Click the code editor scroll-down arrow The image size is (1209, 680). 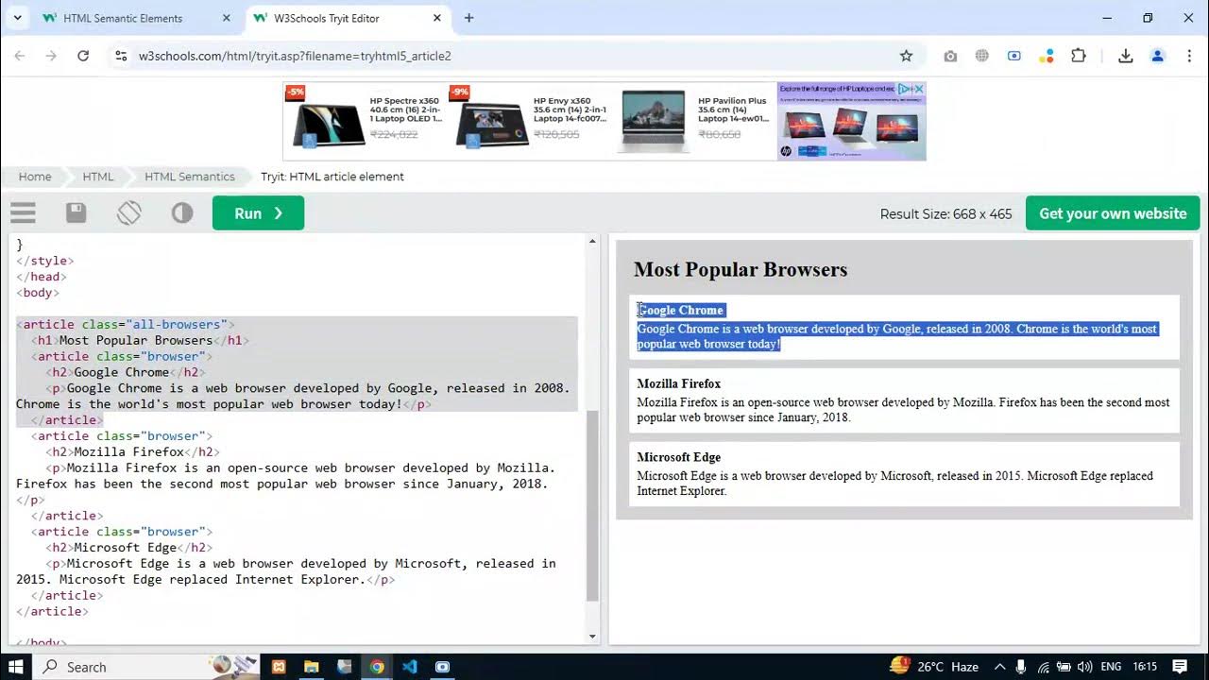pyautogui.click(x=592, y=637)
